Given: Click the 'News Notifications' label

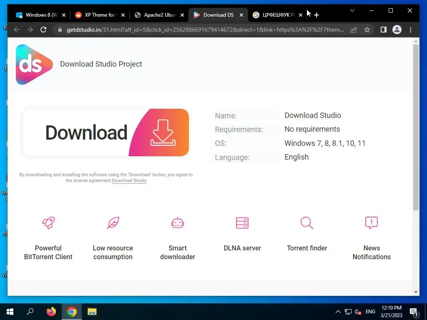Looking at the screenshot, I should (372, 252).
